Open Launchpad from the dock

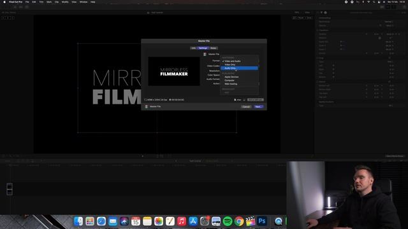pos(90,221)
